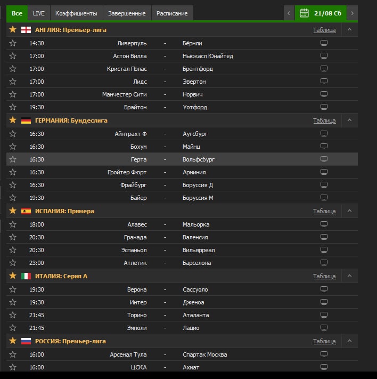Open the Манчестер Сити team name
The height and width of the screenshot is (379, 377).
point(125,94)
